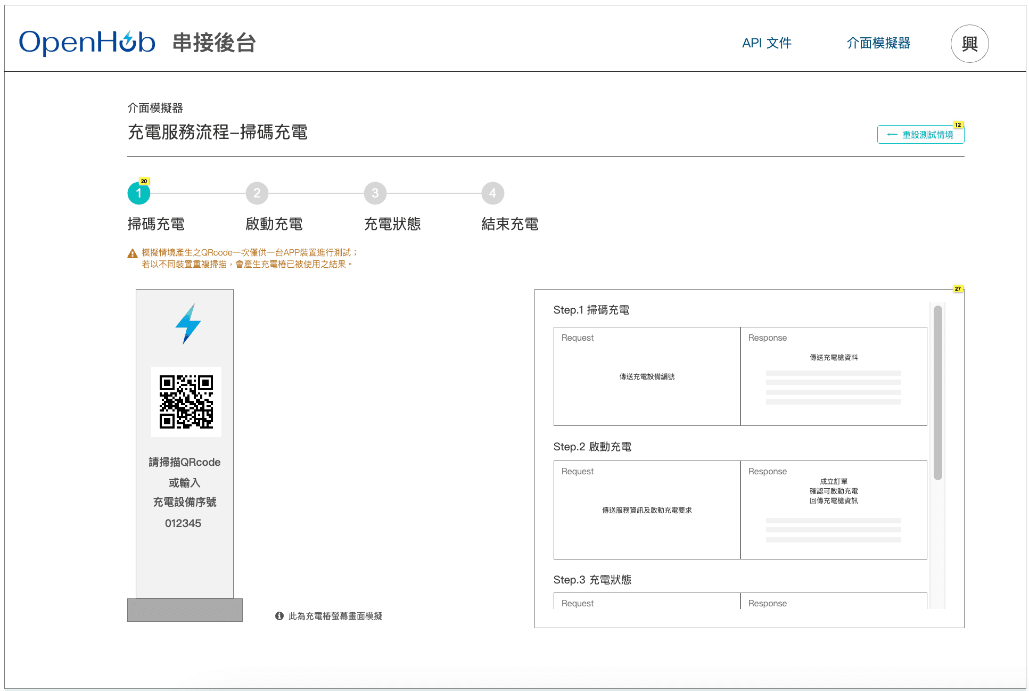This screenshot has width=1029, height=691.
Task: Open the user avatar 興 menu
Action: click(969, 44)
